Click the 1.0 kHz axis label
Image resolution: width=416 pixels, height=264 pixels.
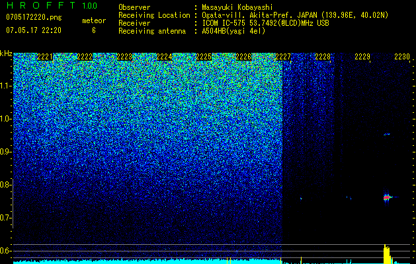[x=5, y=119]
